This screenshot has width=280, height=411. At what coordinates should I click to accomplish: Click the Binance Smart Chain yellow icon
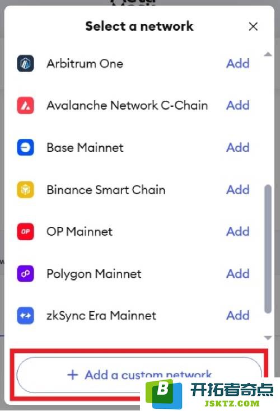pos(25,189)
